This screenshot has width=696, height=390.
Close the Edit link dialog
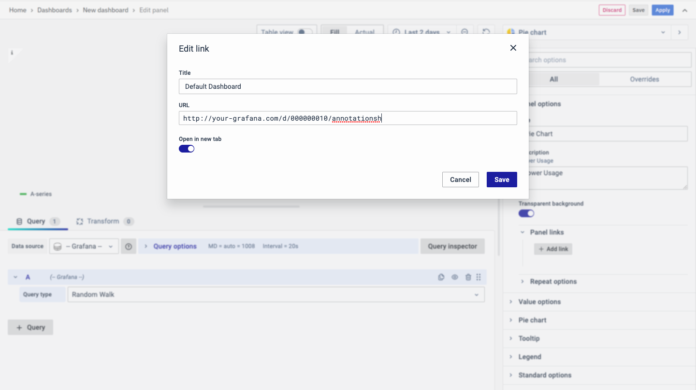click(x=513, y=48)
